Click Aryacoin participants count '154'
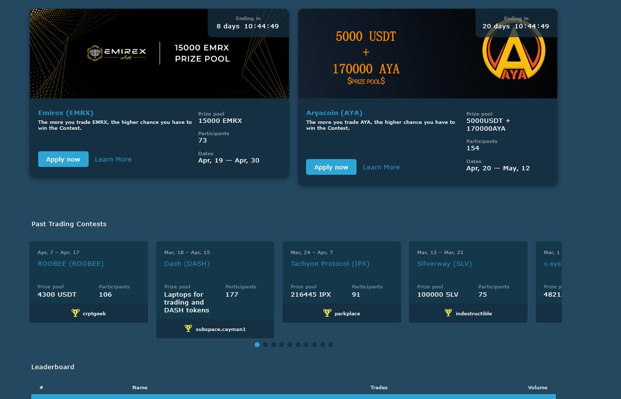The image size is (621, 399). [x=473, y=148]
